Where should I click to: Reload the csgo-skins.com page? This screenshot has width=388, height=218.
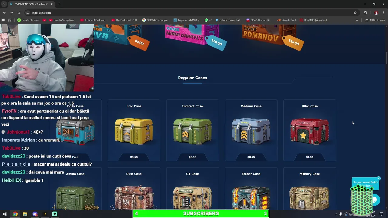(19, 13)
